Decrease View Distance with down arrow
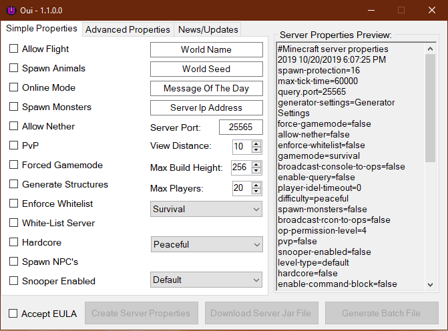 (256, 150)
